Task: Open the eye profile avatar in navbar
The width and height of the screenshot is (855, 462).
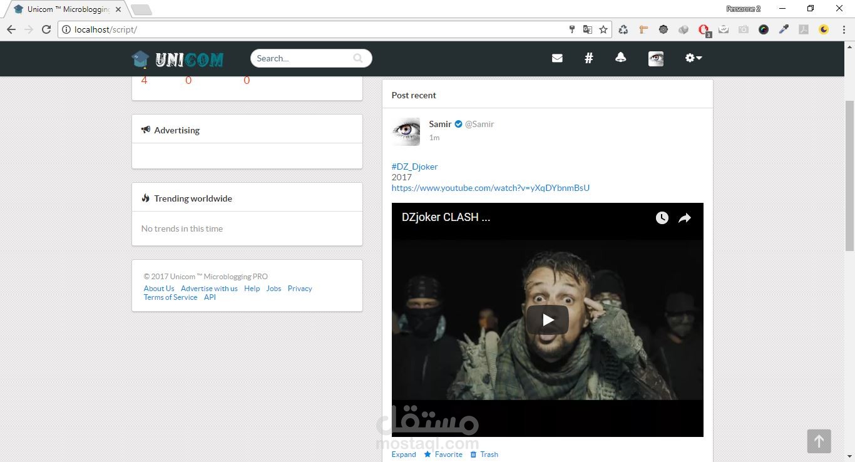Action: pos(656,59)
